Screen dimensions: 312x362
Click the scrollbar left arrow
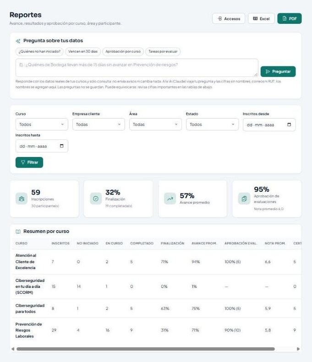pyautogui.click(x=13, y=349)
